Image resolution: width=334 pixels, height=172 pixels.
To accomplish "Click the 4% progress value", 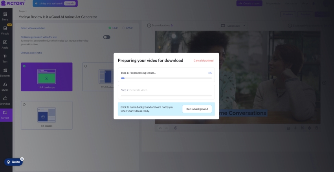I will 210,73.
